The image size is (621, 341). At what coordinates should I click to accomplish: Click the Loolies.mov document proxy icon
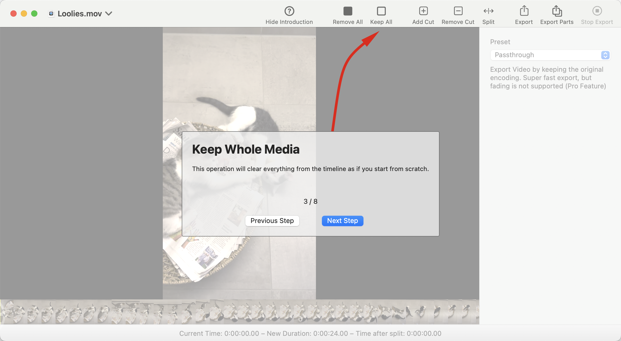(51, 14)
